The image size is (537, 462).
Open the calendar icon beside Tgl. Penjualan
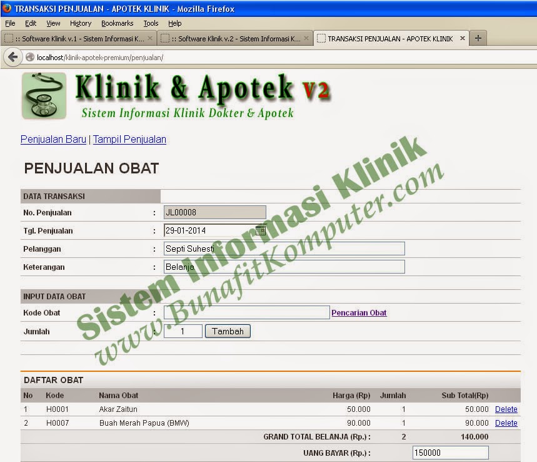point(262,230)
